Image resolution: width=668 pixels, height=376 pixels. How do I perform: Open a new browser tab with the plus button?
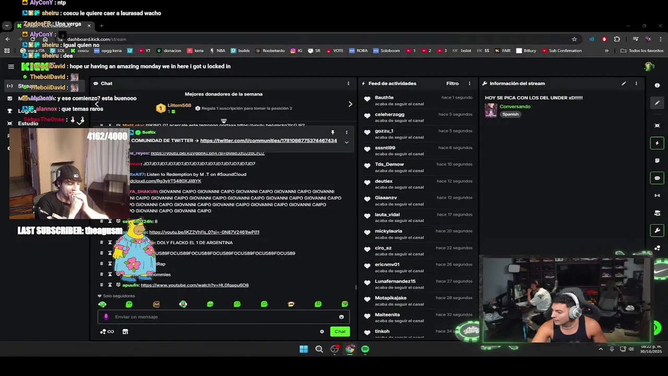point(101,26)
